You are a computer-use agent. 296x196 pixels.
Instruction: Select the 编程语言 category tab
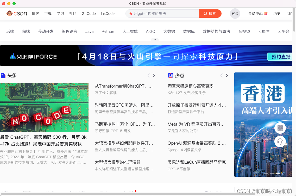70,32
